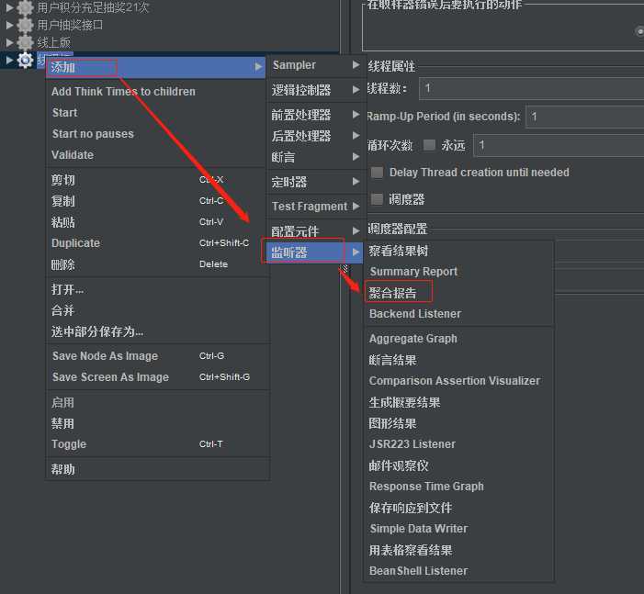Select 复制 (copy) menu entry
Viewport: 644px width, 594px height.
click(x=156, y=201)
